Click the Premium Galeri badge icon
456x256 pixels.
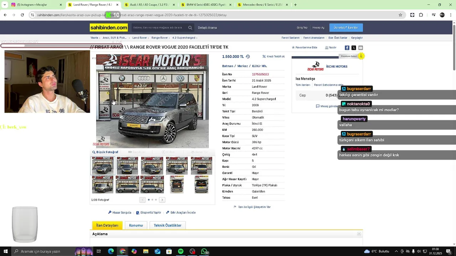[x=361, y=56]
